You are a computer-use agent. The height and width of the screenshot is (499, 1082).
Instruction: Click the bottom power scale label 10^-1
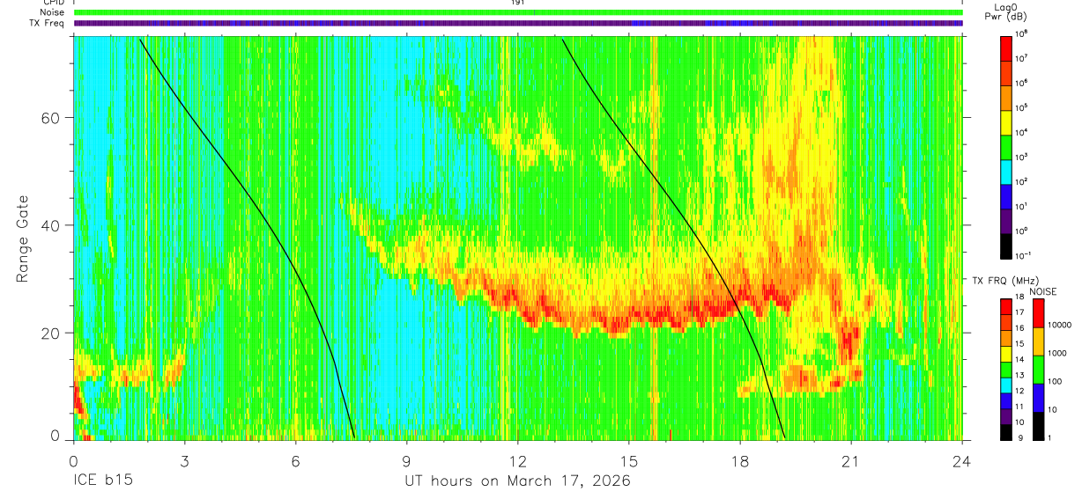point(1025,255)
